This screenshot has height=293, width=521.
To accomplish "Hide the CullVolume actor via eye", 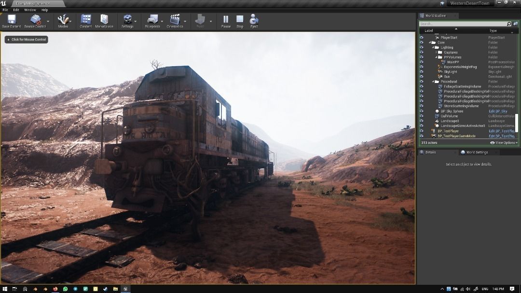I will (x=421, y=116).
